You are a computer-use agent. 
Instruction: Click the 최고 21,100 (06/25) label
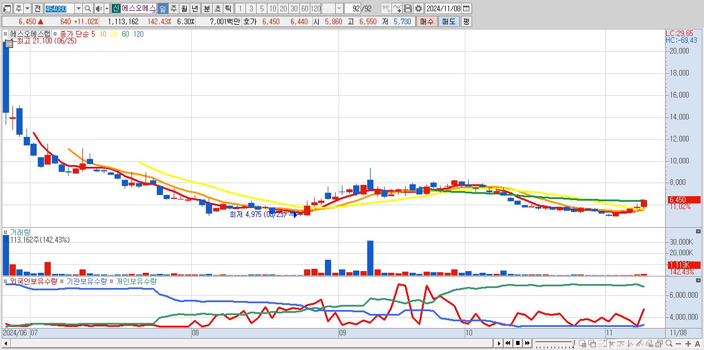46,41
